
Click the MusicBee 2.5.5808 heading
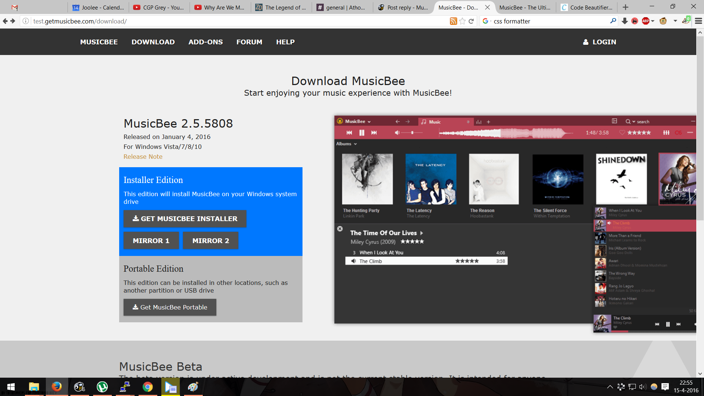click(x=178, y=124)
